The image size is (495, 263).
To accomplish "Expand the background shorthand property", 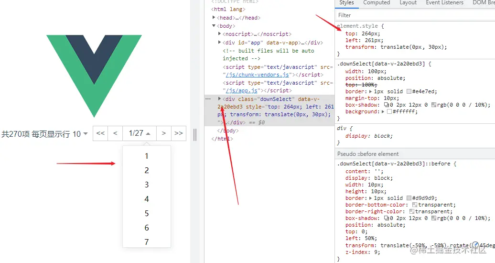I will (x=383, y=111).
